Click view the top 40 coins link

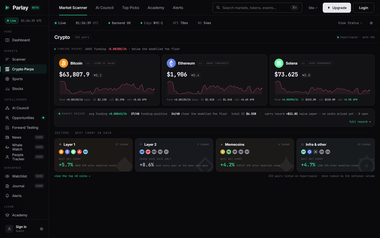coord(72,176)
